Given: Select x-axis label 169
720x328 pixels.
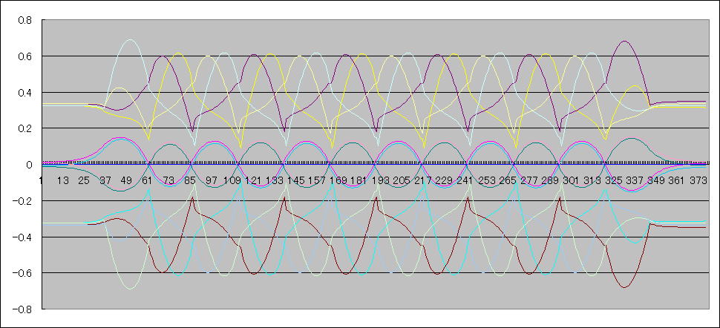Looking at the screenshot, I should tap(338, 180).
